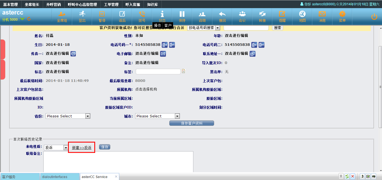Click the 保存客户资料 button

point(191,123)
